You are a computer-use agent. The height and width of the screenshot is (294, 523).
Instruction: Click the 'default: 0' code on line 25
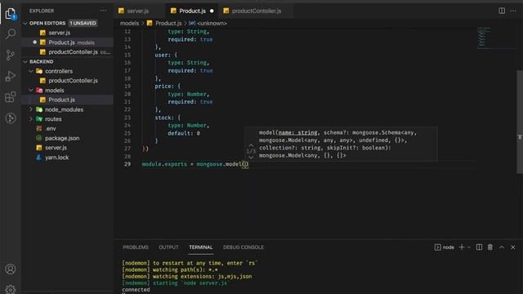point(184,133)
